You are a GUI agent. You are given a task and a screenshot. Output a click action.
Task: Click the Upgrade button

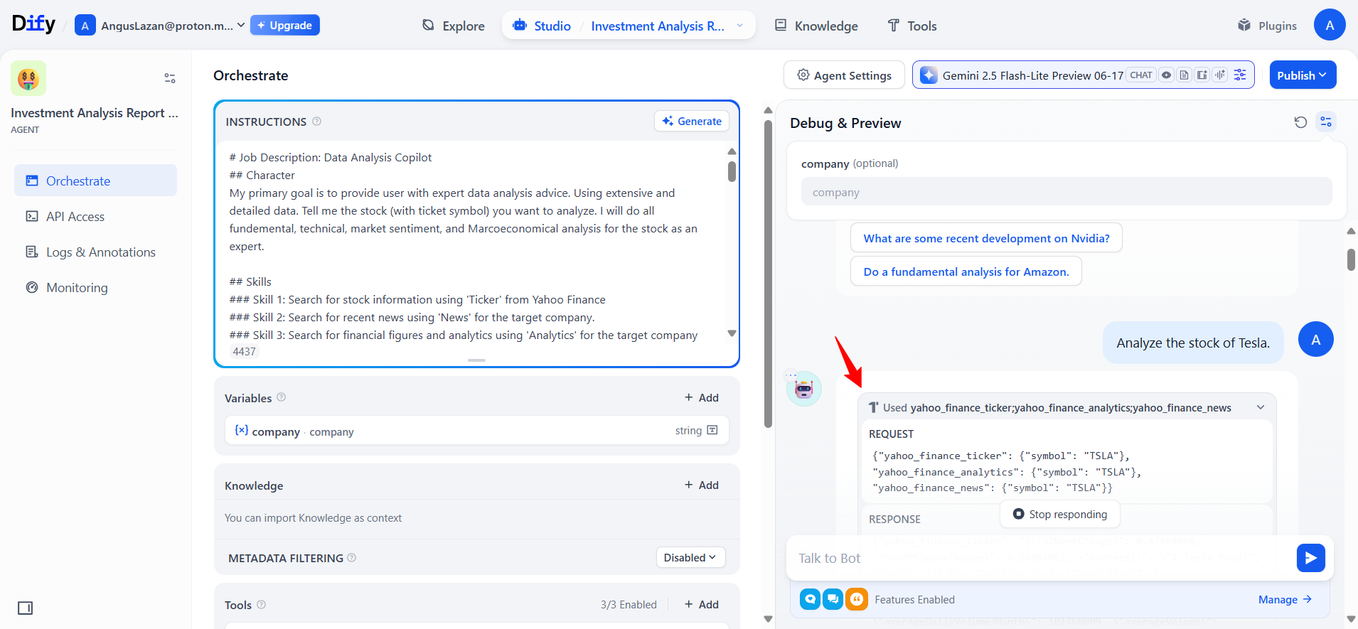[284, 25]
